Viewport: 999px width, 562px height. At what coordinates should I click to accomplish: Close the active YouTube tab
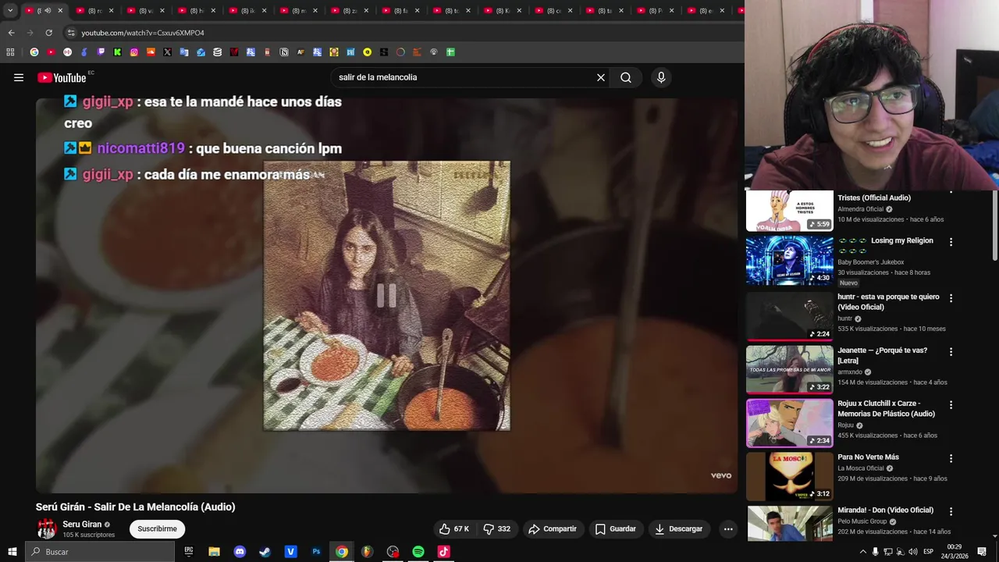(x=60, y=10)
